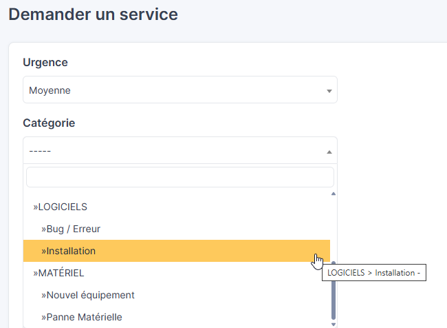This screenshot has height=328, width=447.
Task: Click the category list scroll-down arrow
Action: point(334,323)
